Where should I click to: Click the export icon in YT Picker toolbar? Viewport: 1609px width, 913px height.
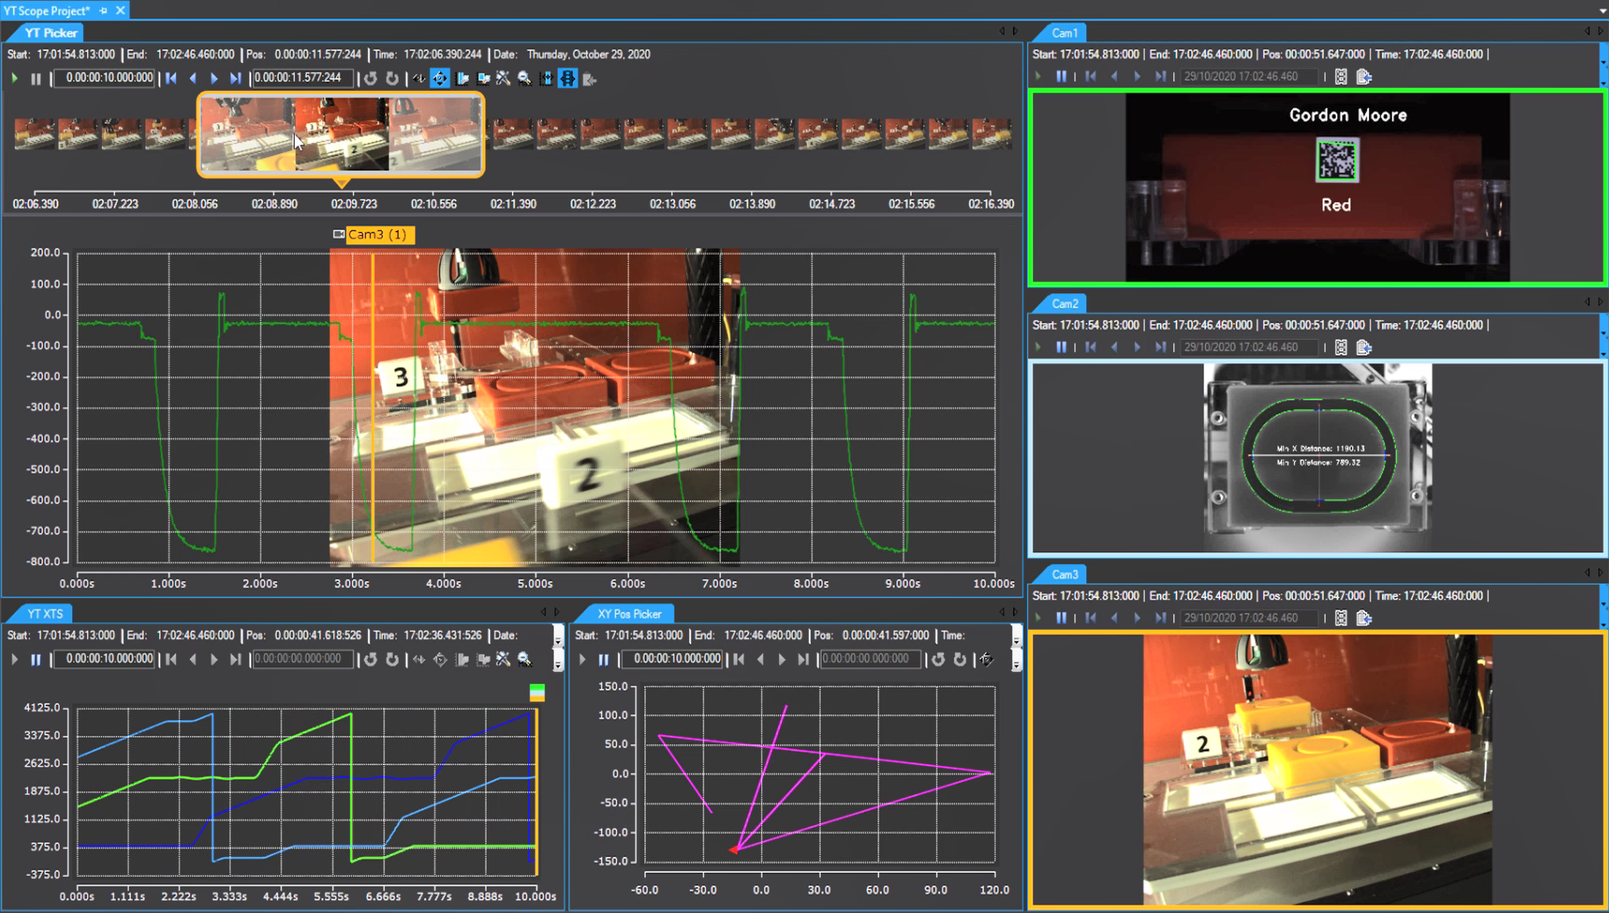tap(590, 78)
